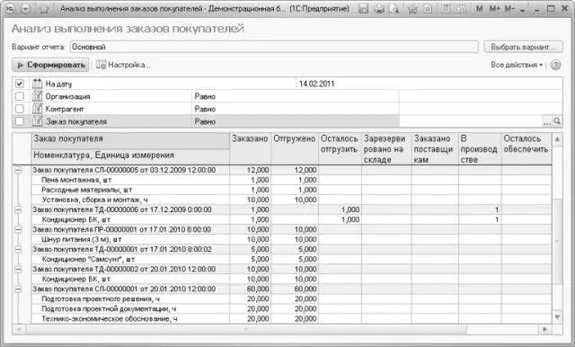Select the Пена монтажная, шт row
The height and width of the screenshot is (347, 575).
point(291,180)
